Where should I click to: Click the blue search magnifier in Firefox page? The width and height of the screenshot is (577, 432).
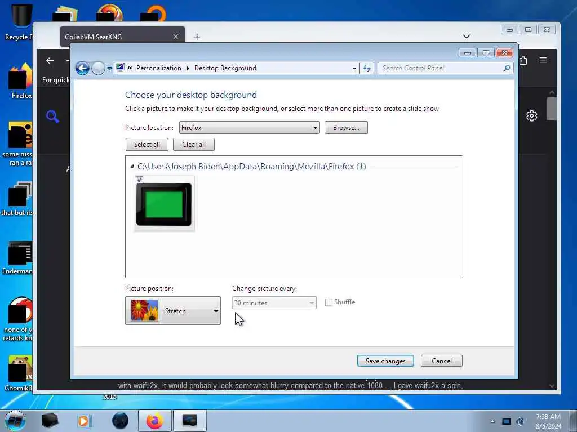[52, 116]
